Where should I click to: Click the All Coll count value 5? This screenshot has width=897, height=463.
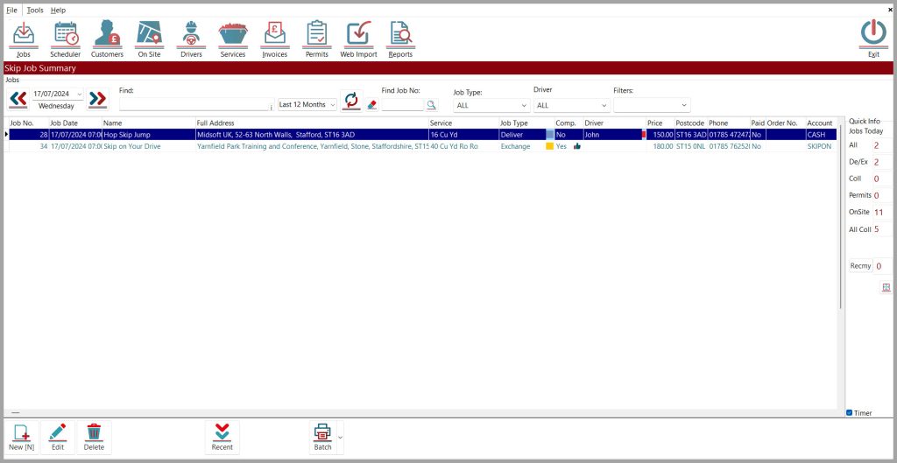coord(876,229)
